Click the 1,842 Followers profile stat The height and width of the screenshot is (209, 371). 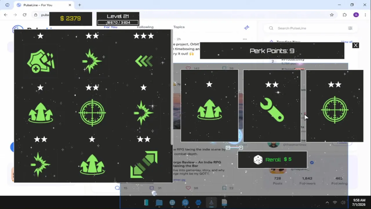(307, 181)
